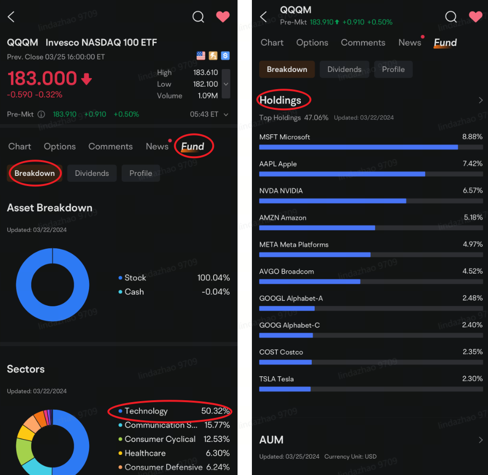Viewport: 488px width, 475px height.
Task: Tap the NVDA NVIDIA holding label
Action: click(281, 191)
